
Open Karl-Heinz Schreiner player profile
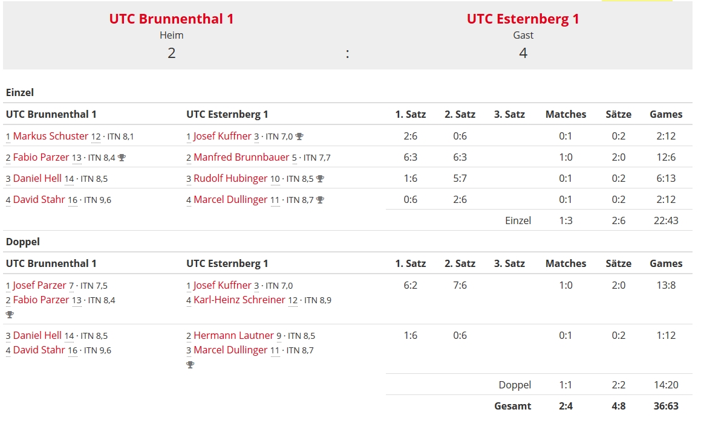(239, 300)
